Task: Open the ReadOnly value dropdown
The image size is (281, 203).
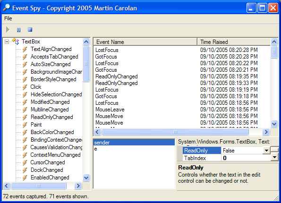Action: coord(266,151)
